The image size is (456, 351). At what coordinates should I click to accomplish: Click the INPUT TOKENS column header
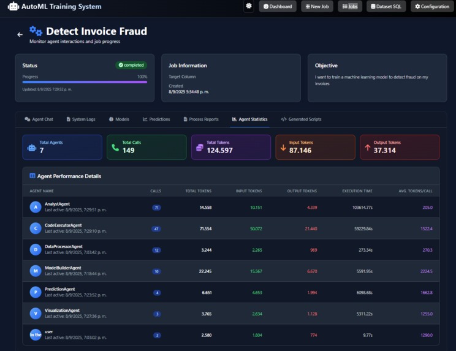[249, 191]
